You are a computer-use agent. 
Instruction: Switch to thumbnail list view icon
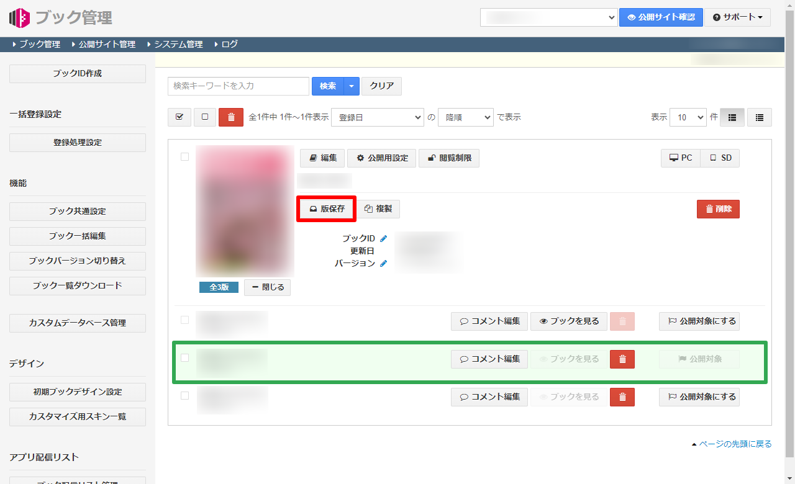coord(732,117)
